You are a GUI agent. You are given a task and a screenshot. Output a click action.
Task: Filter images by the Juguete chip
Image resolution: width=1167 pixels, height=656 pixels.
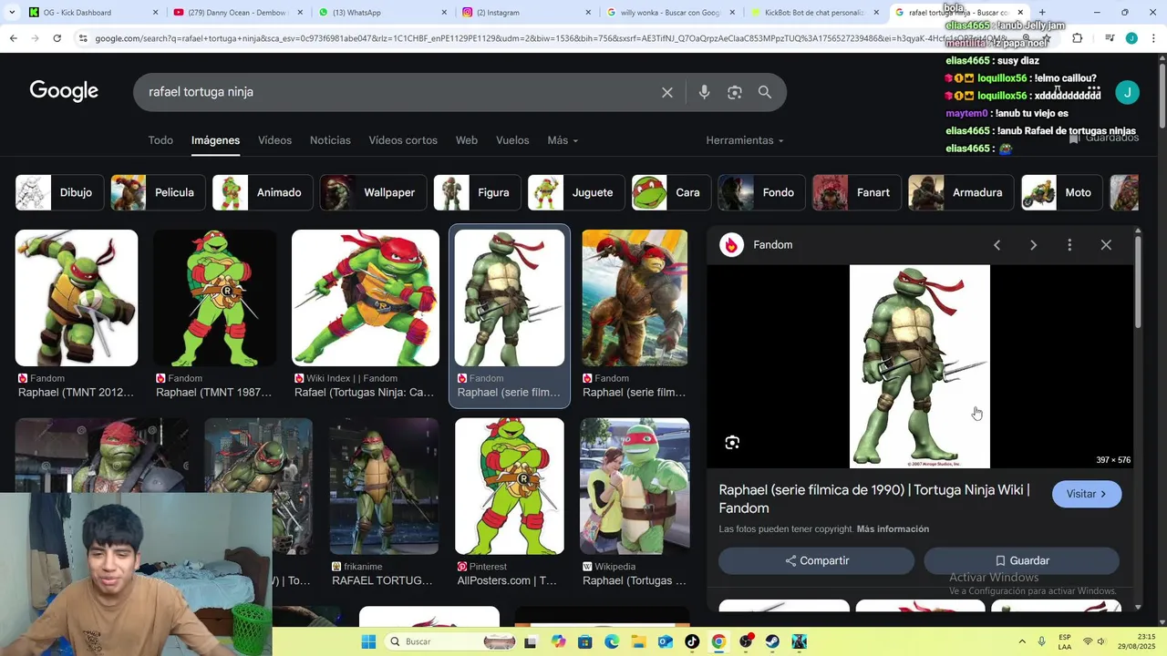[x=576, y=192]
